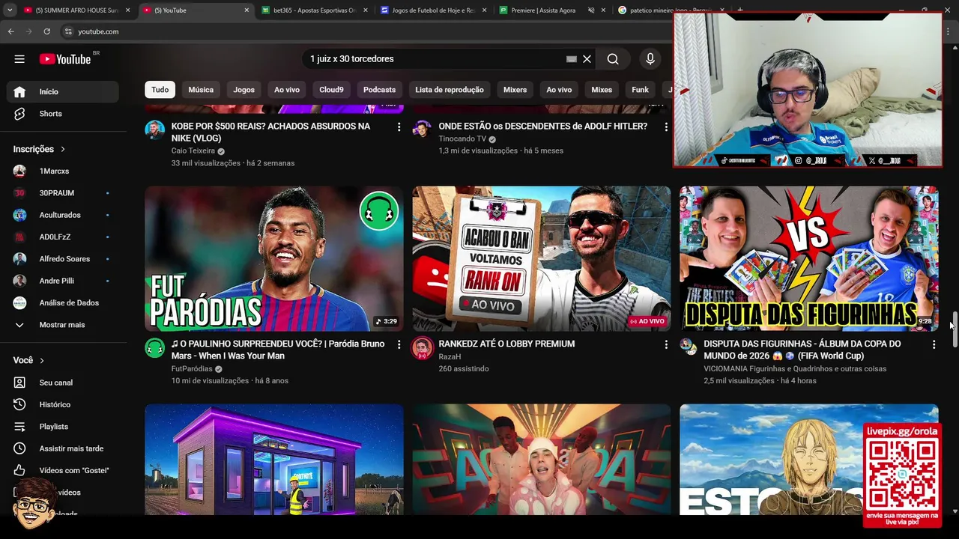Image resolution: width=959 pixels, height=539 pixels.
Task: Select the Música filter chip
Action: click(x=201, y=90)
